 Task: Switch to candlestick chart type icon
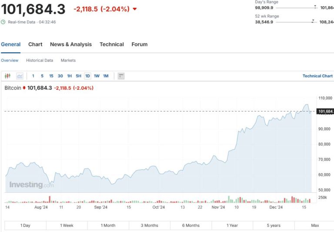7,76
